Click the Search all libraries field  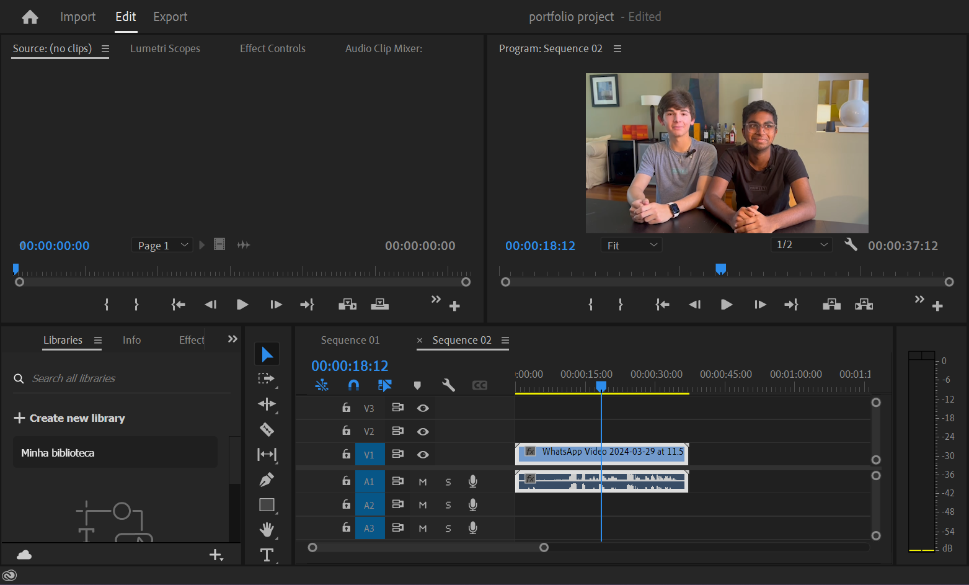coord(122,378)
